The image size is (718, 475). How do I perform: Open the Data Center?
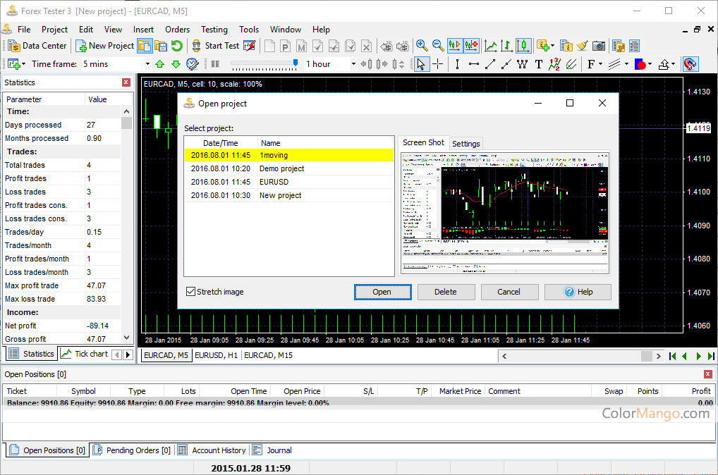tap(37, 46)
